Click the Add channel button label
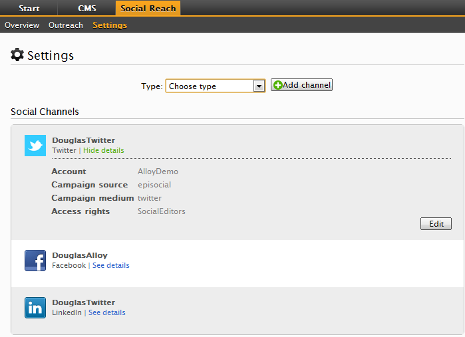The height and width of the screenshot is (337, 465). [306, 85]
